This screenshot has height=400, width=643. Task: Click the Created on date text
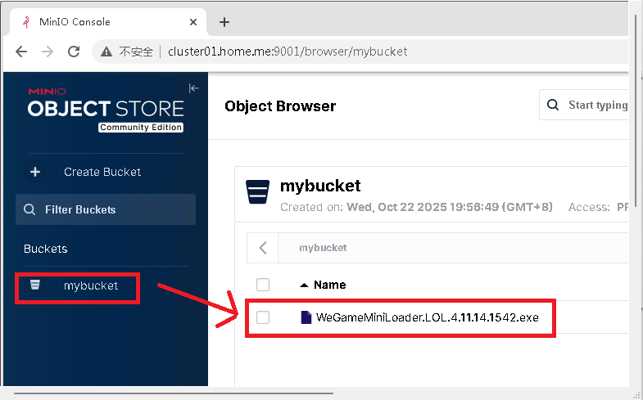[x=416, y=207]
